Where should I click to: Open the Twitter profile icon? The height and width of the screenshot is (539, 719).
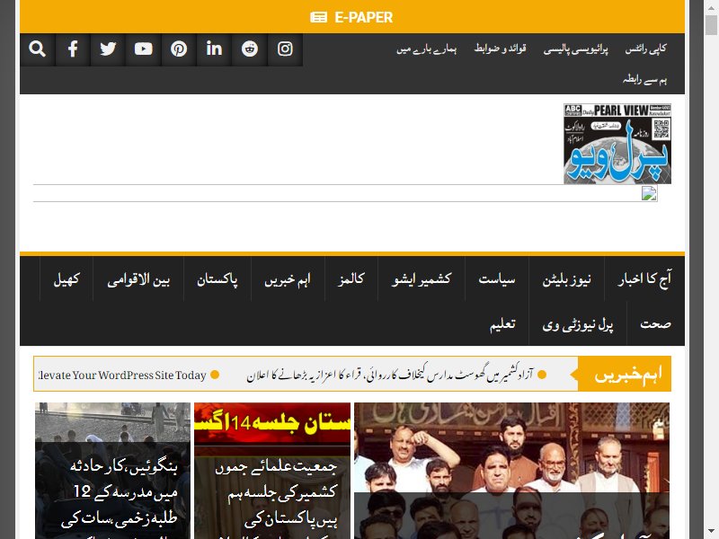108,49
